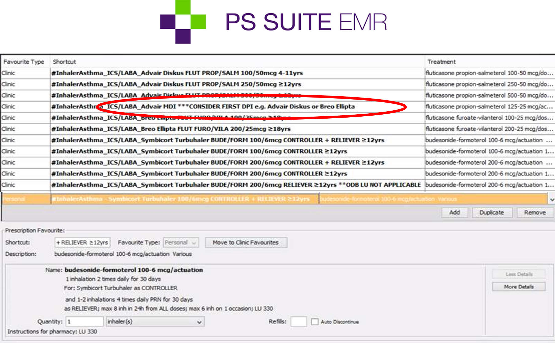The width and height of the screenshot is (555, 343).
Task: Select Symbicort 100/6mcg CONTROLLER + RELIEVER clinic row
Action: tap(278, 140)
